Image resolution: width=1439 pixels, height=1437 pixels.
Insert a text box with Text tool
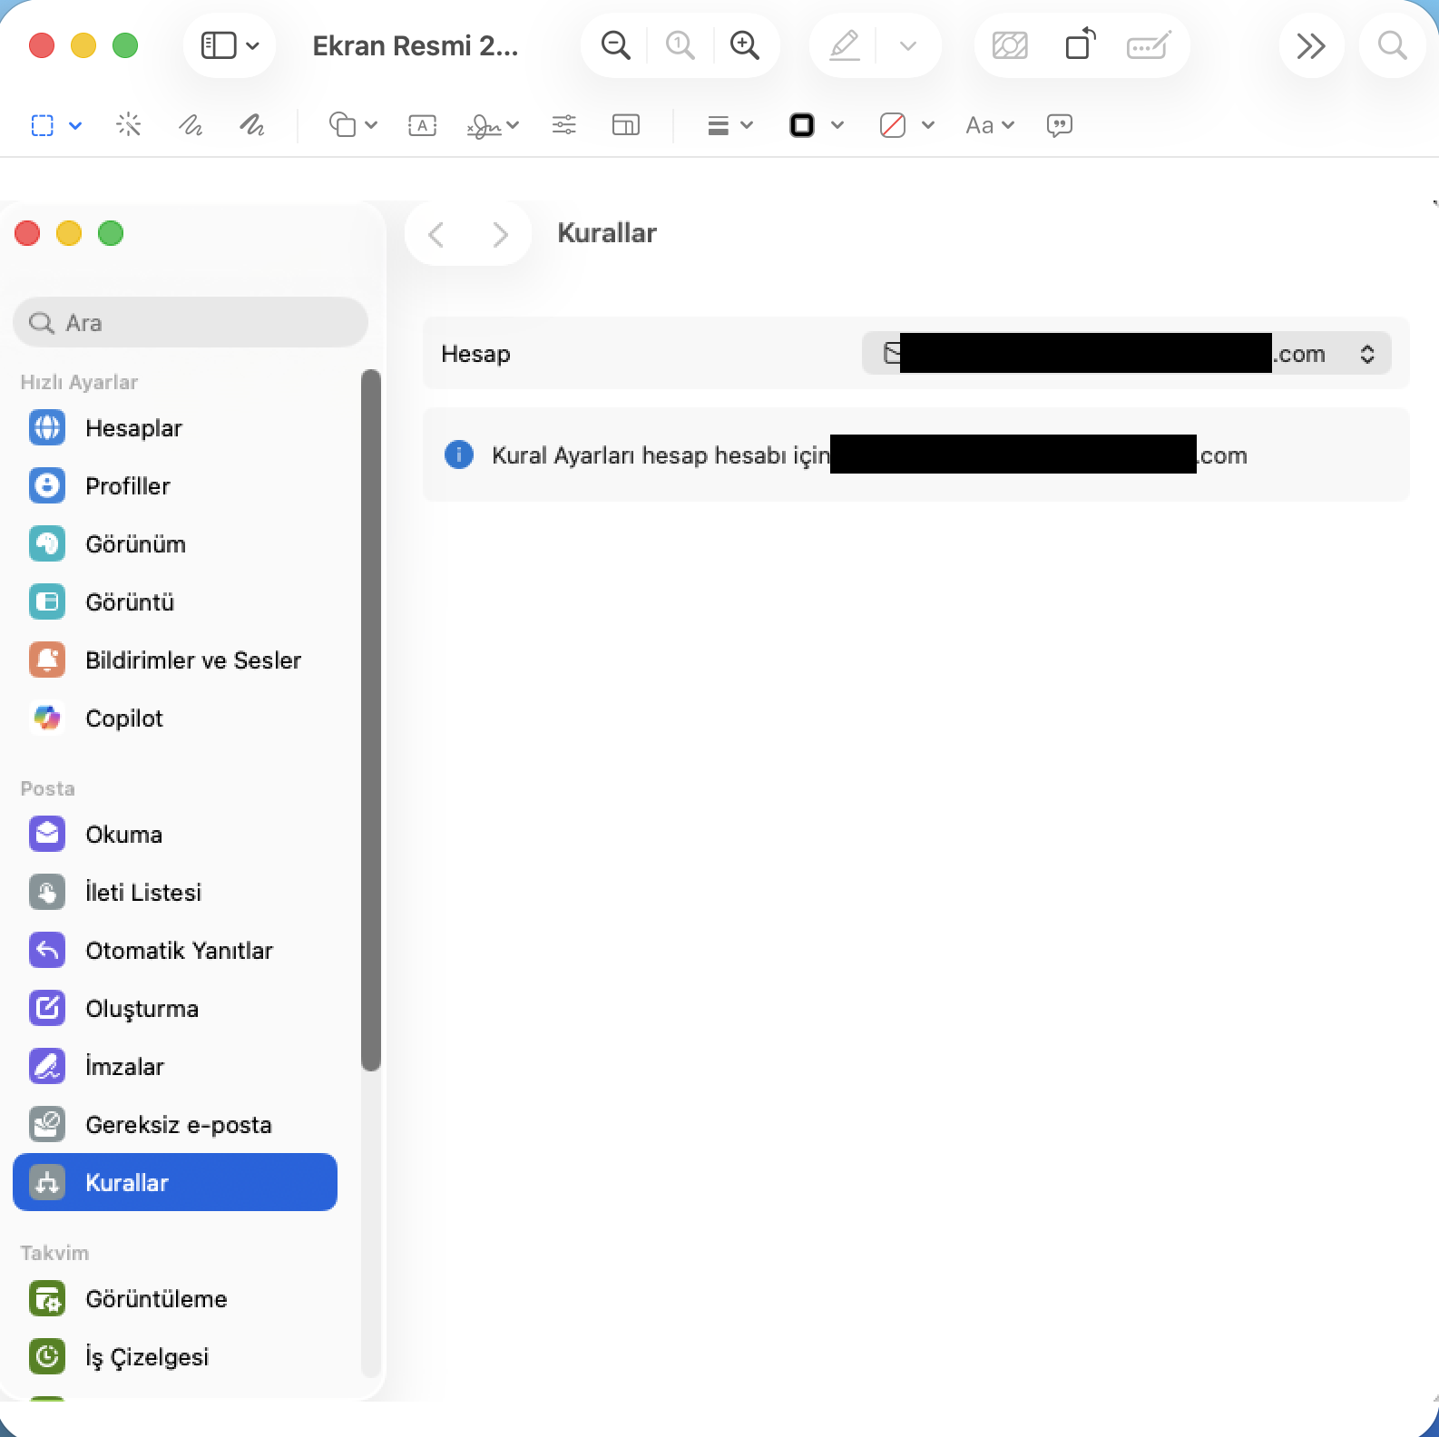tap(423, 125)
